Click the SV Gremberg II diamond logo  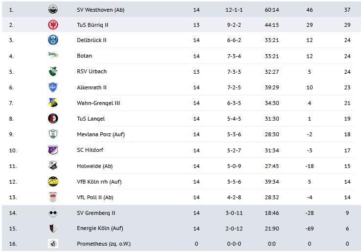click(x=53, y=213)
